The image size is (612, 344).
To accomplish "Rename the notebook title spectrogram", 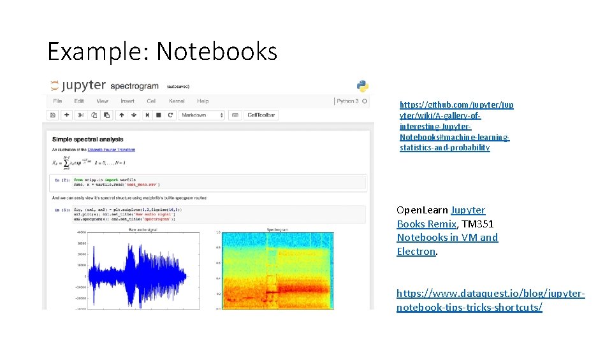I will click(135, 86).
